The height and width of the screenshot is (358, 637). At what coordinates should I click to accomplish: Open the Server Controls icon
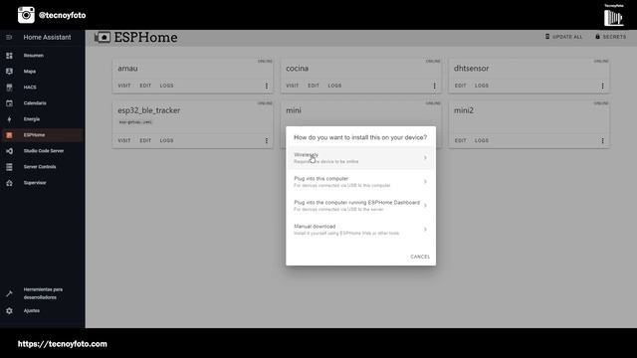(x=9, y=167)
